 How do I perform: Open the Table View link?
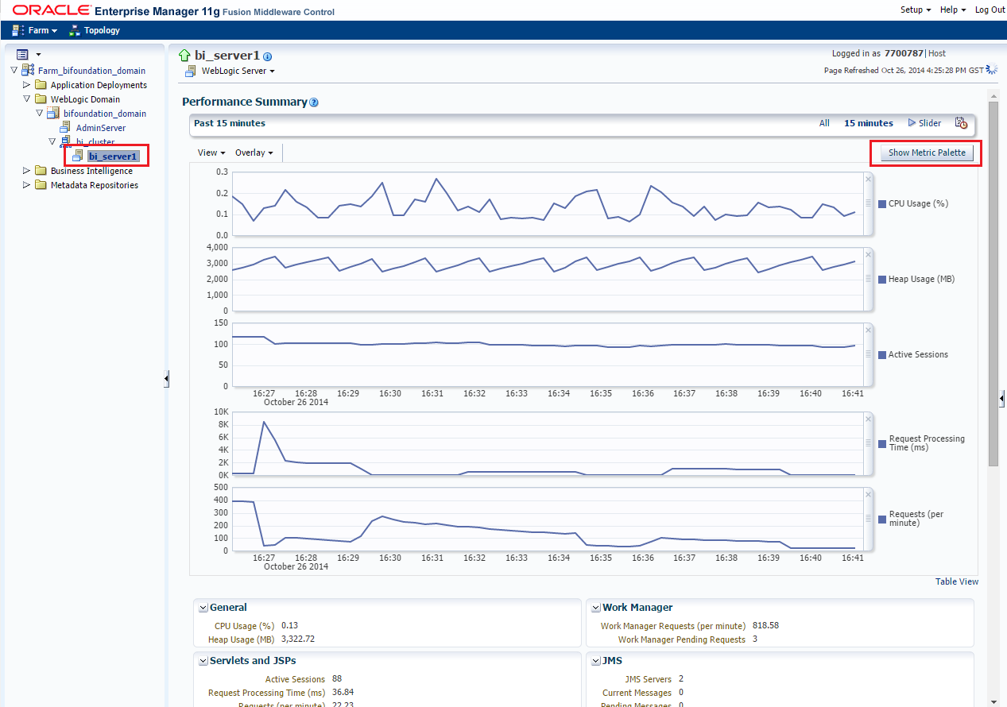click(957, 581)
